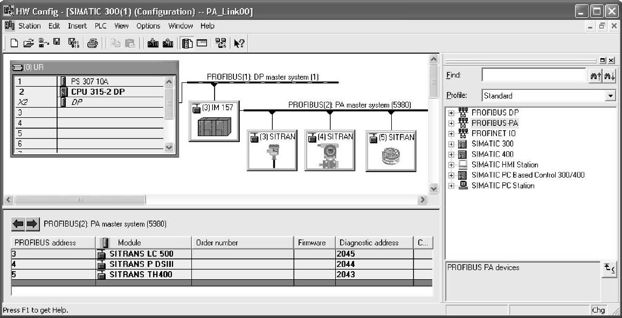The image size is (622, 318).
Task: Open the Help menu
Action: click(x=208, y=26)
